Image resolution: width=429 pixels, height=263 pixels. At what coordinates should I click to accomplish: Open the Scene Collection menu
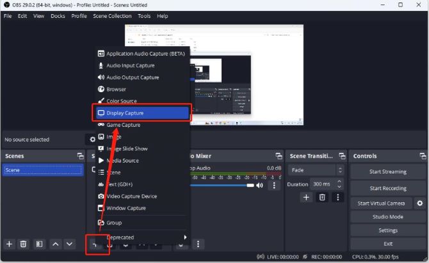point(112,16)
